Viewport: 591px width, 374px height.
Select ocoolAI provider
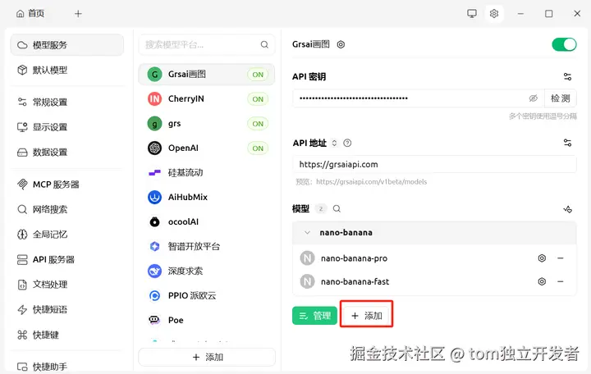coord(207,221)
